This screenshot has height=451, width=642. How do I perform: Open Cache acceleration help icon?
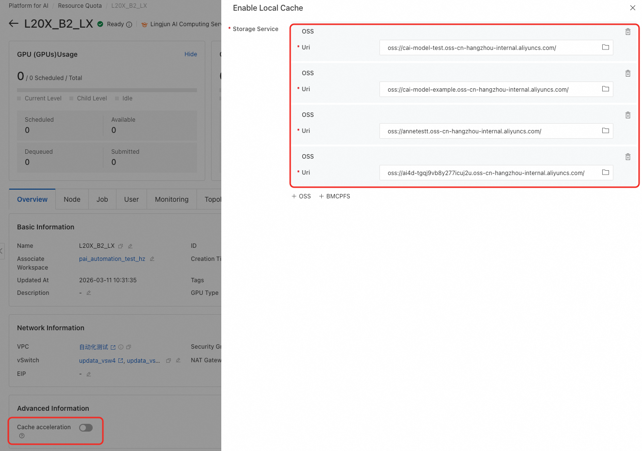click(x=22, y=436)
